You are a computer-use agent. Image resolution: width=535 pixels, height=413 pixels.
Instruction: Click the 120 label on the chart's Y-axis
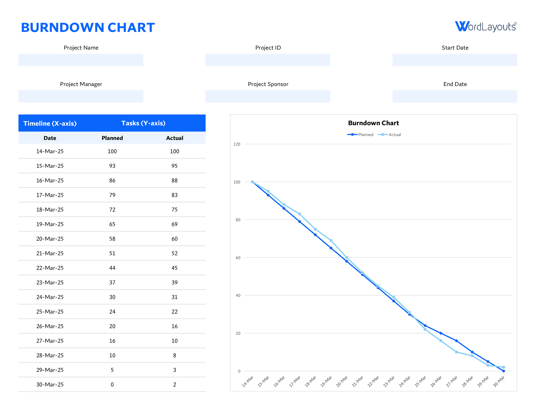236,144
